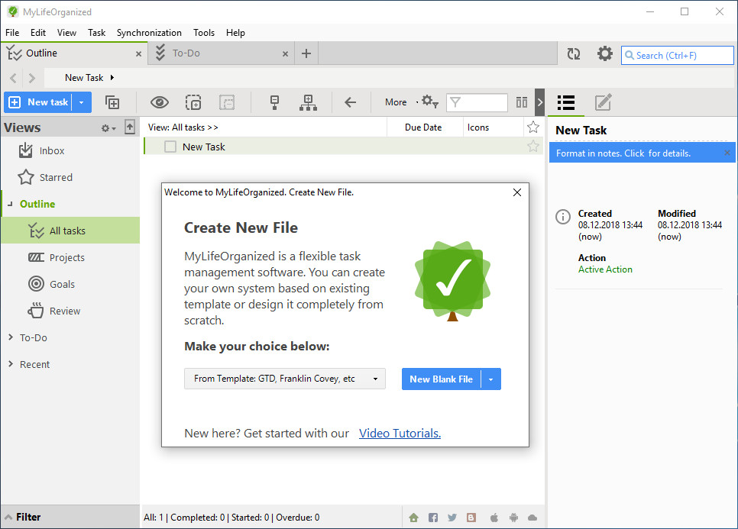Dismiss the Format in notes banner
The height and width of the screenshot is (529, 738).
(x=727, y=153)
